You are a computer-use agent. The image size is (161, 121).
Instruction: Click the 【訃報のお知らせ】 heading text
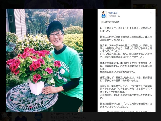pos(110,22)
